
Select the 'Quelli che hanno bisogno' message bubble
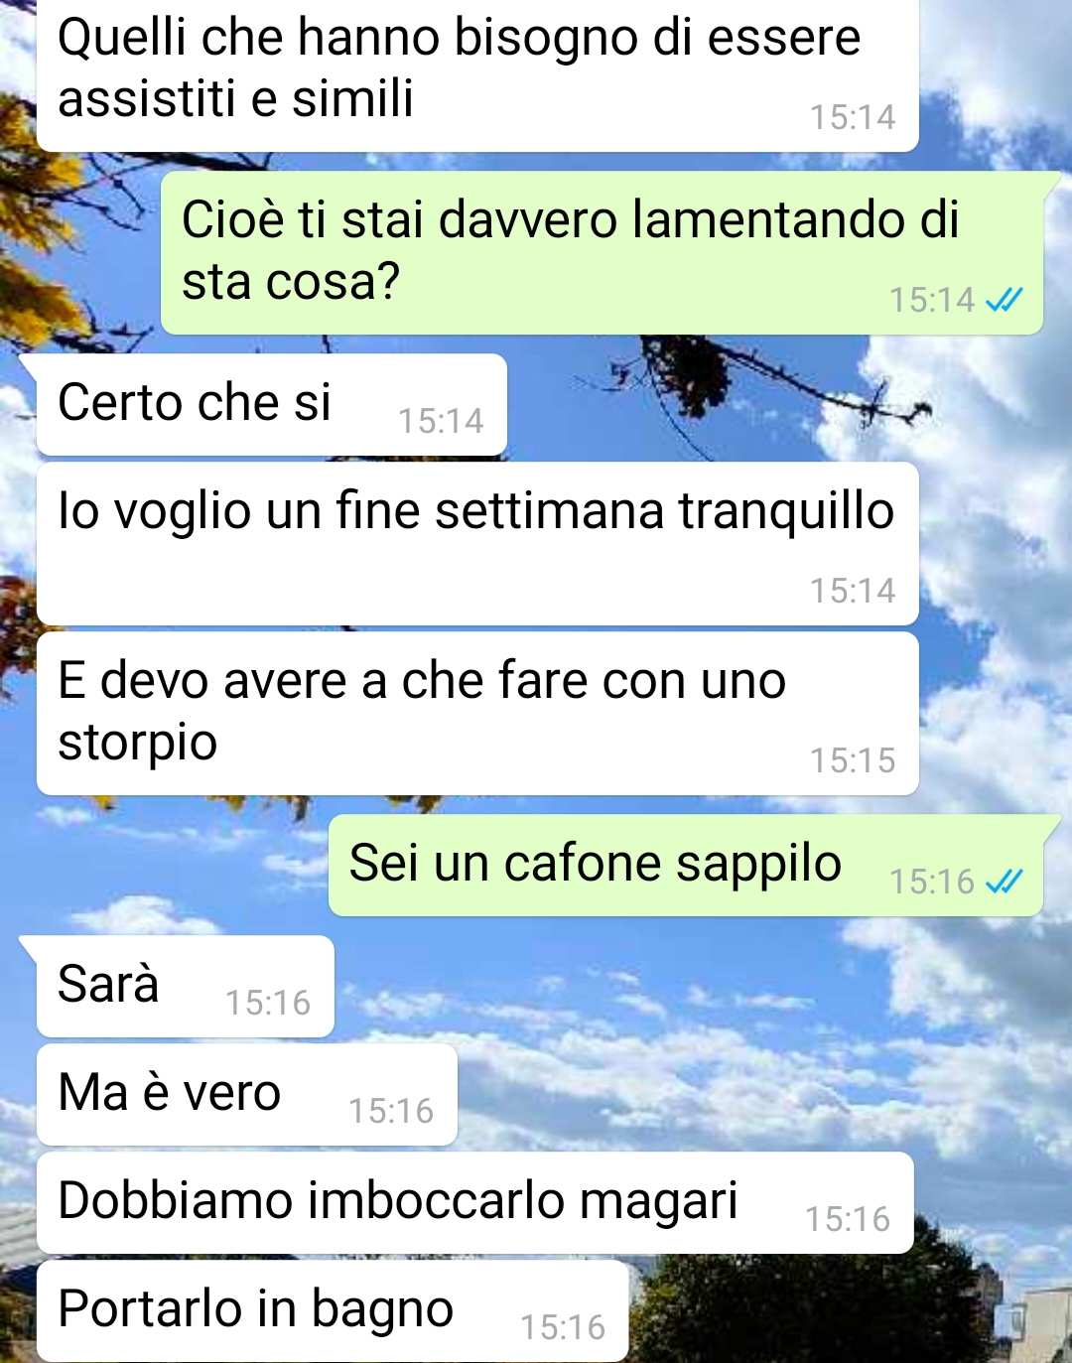tap(477, 74)
